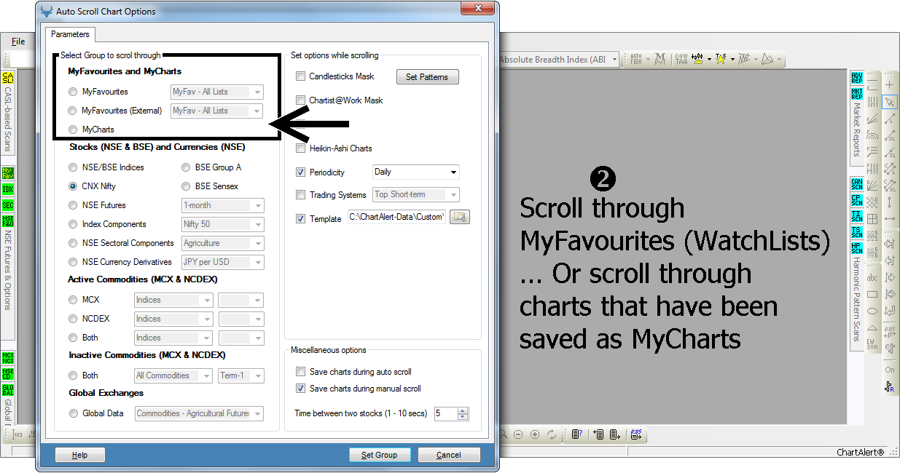This screenshot has height=473, width=900.
Task: Expand the NSE Sectoral Components Agriculture dropdown
Action: 222,243
